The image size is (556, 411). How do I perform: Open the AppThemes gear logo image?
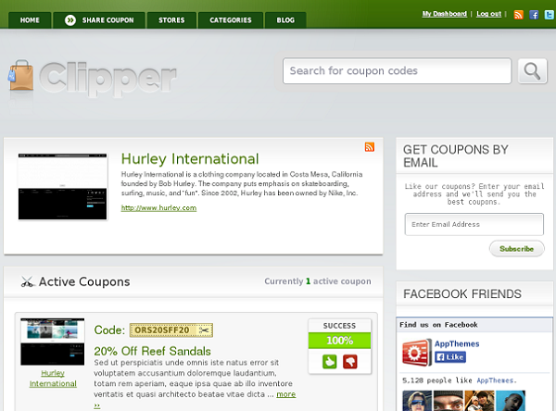pos(417,353)
